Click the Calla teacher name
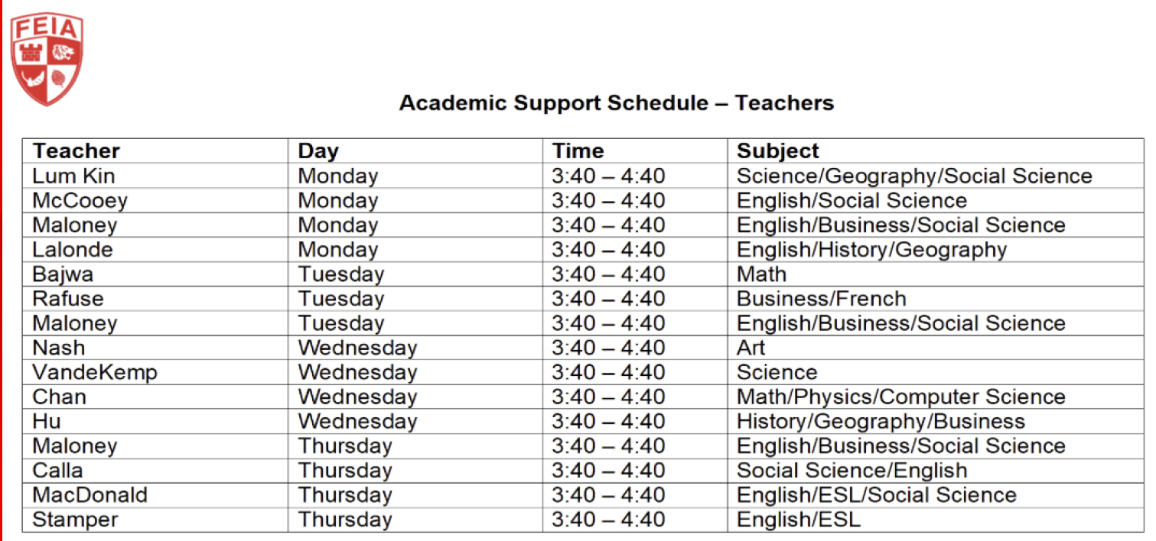1156x541 pixels. (57, 471)
